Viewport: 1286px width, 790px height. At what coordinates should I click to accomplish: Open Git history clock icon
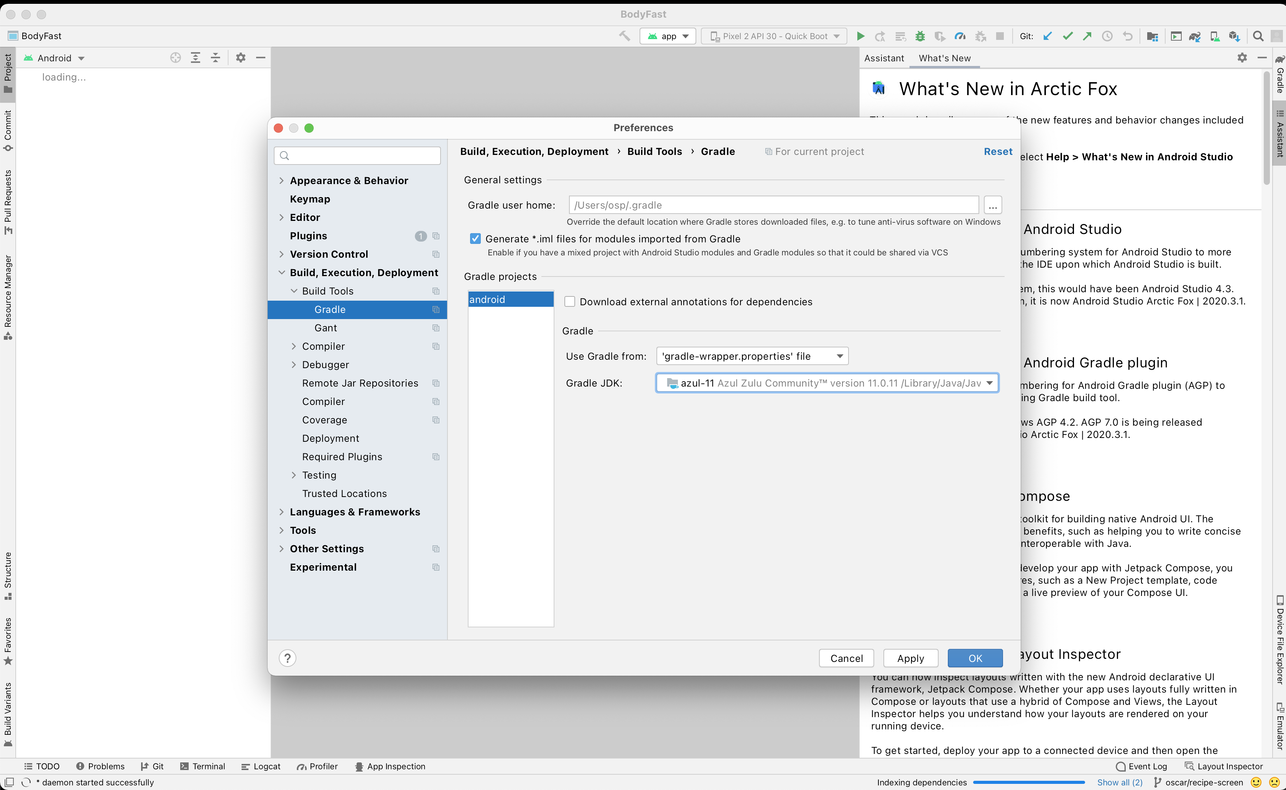pyautogui.click(x=1107, y=36)
